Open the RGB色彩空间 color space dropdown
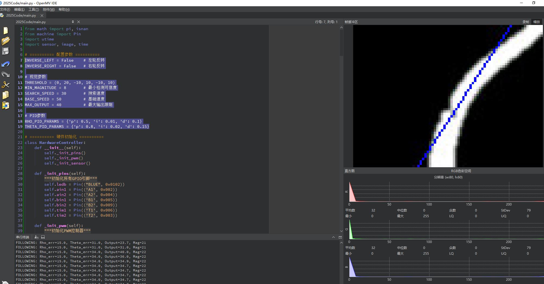Screen dimensions: 544x284 461,171
